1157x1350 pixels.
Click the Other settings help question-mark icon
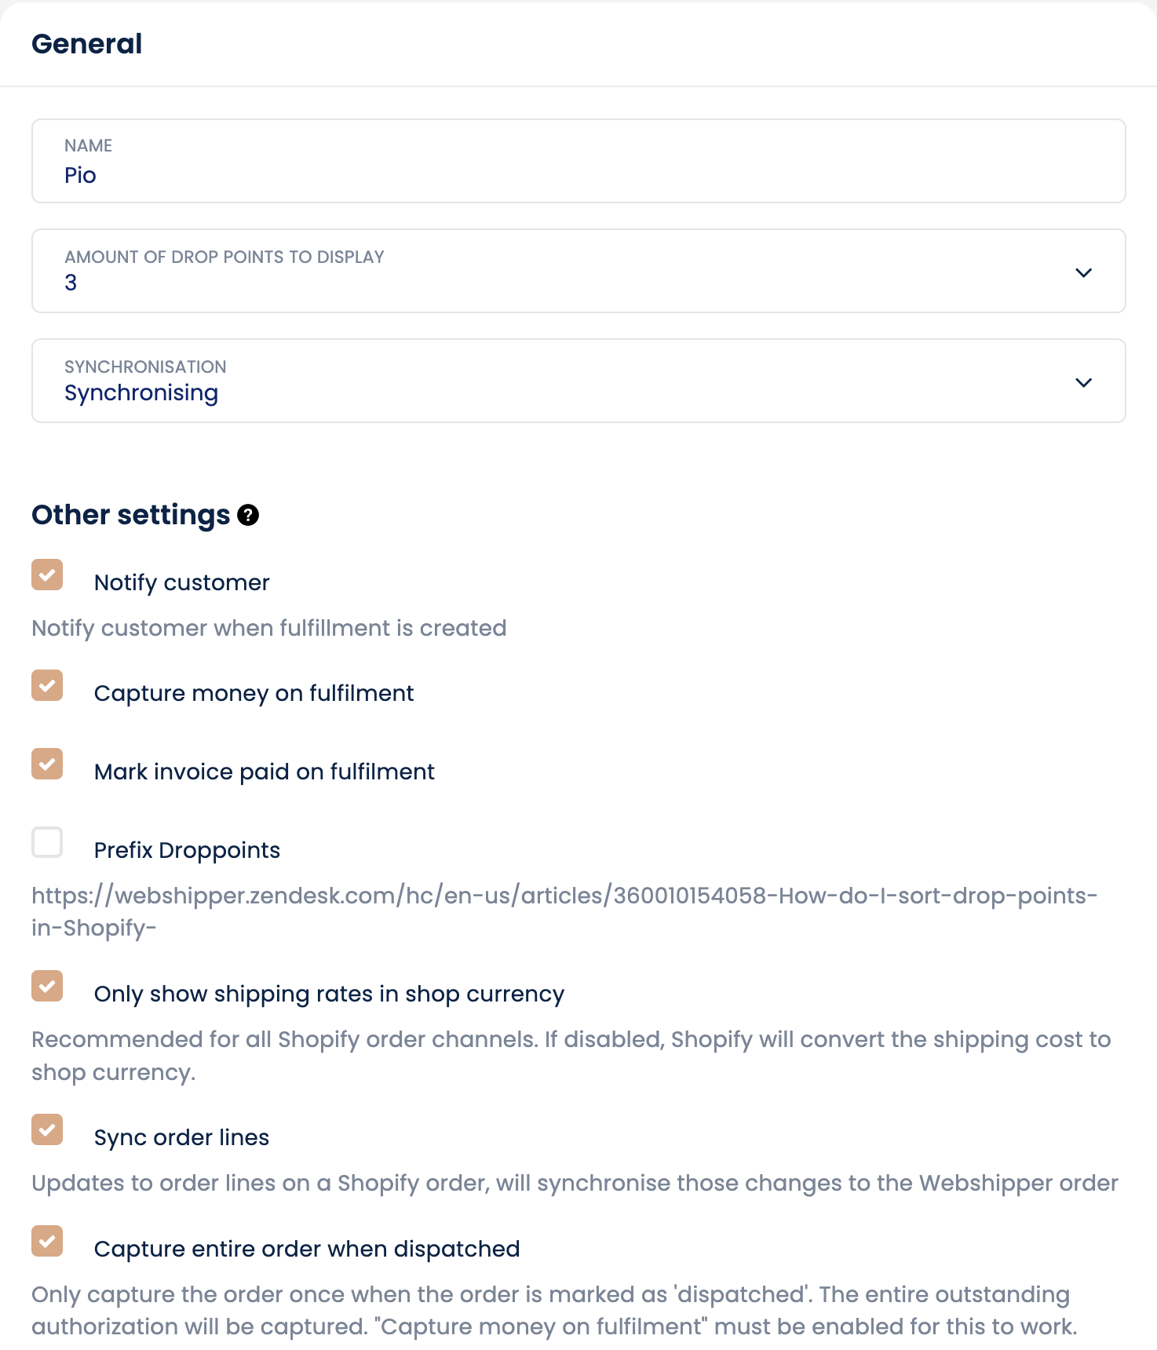248,515
